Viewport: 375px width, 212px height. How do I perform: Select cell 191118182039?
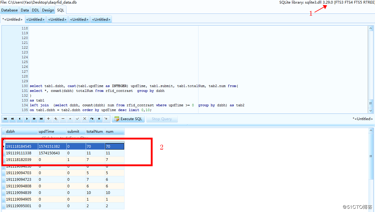pos(22,160)
